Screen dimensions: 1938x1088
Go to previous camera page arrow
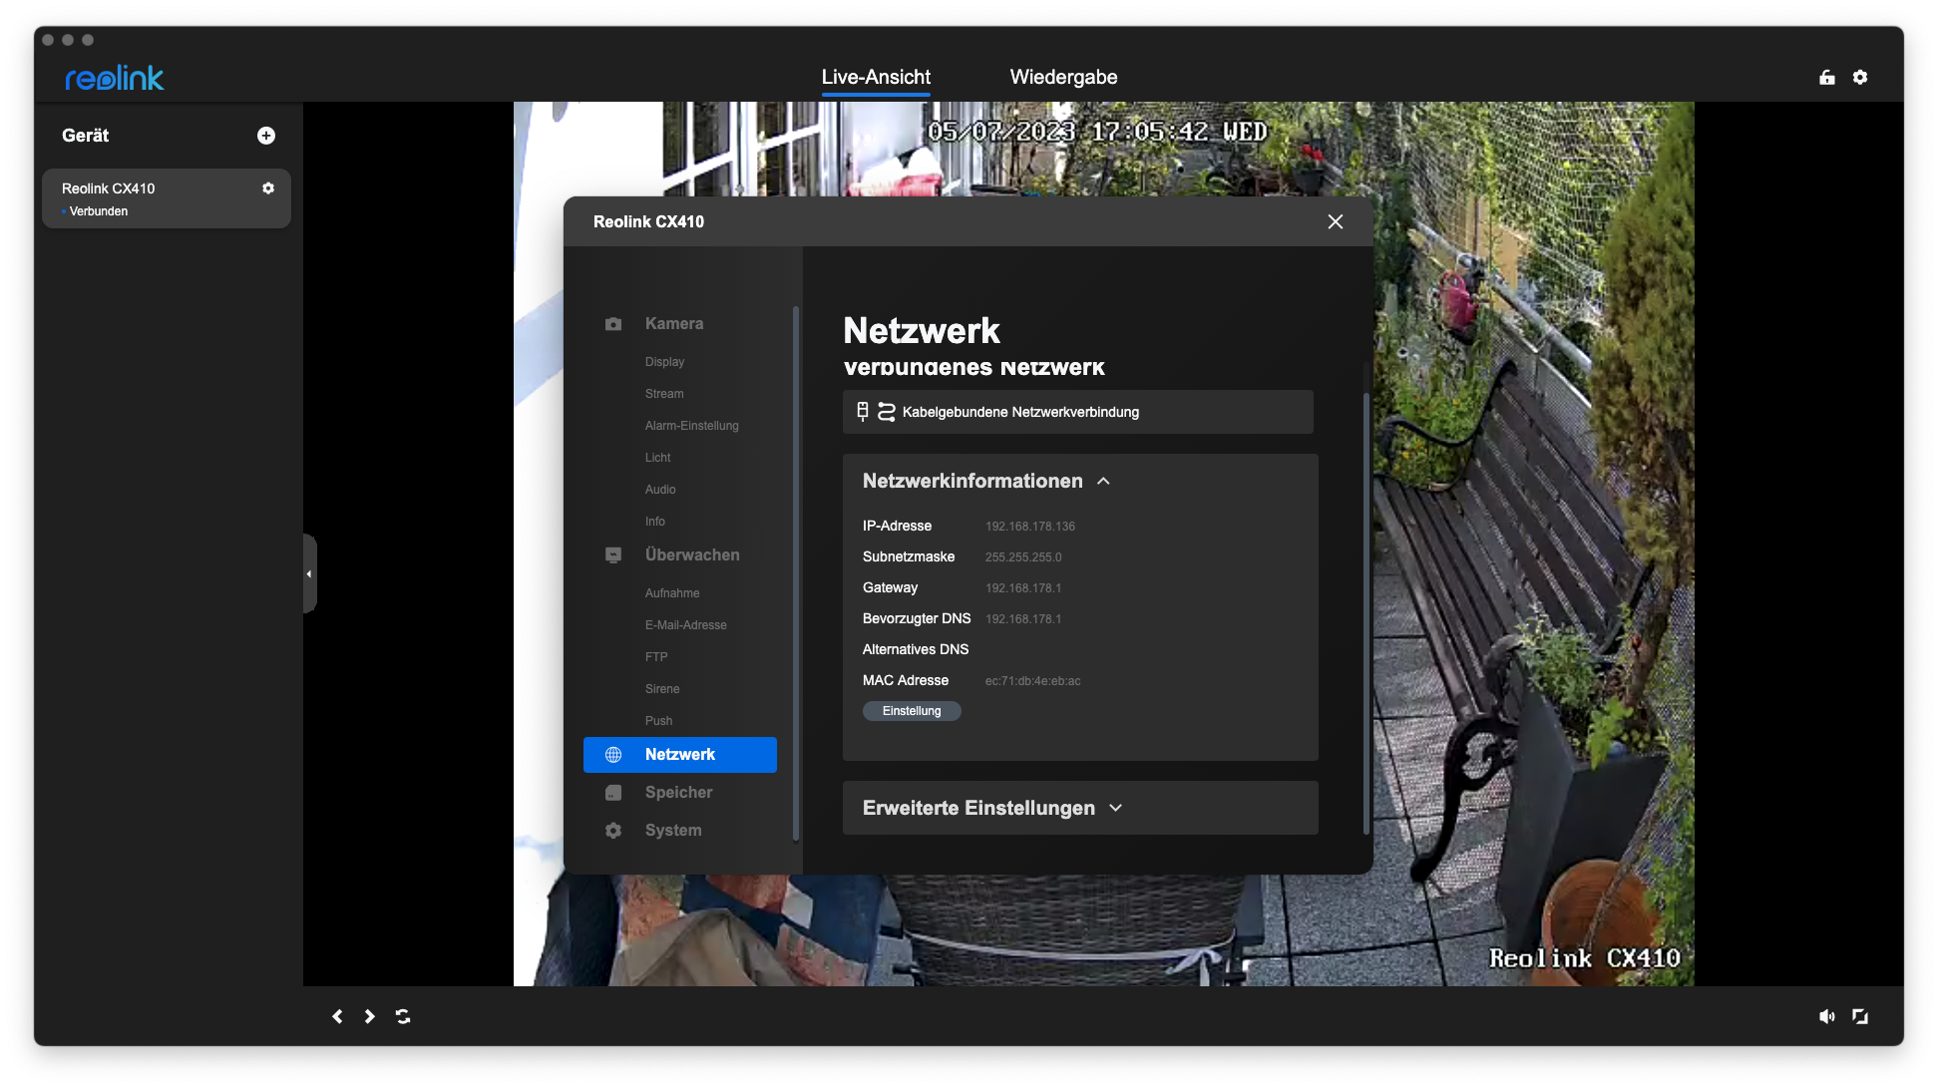(337, 1016)
